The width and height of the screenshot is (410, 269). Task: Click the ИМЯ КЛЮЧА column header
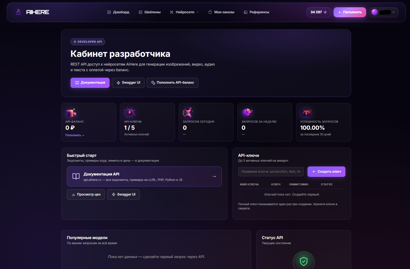[x=249, y=185]
